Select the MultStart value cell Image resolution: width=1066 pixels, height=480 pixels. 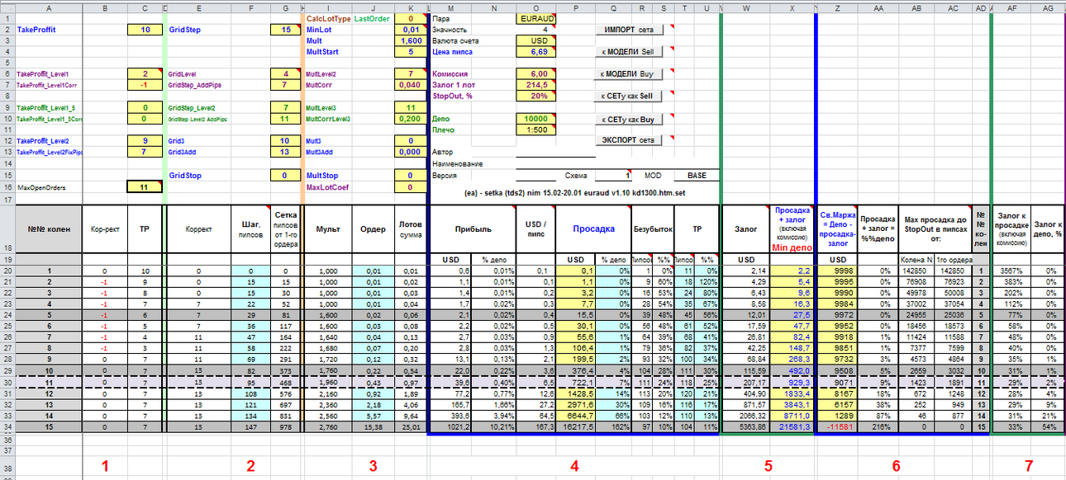tap(411, 51)
